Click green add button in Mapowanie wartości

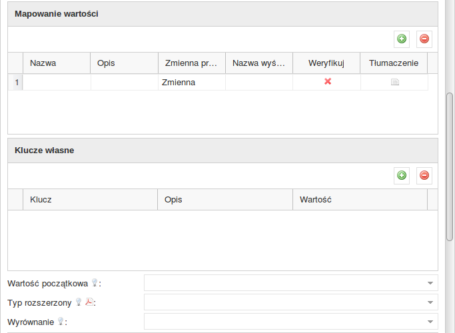click(x=401, y=39)
